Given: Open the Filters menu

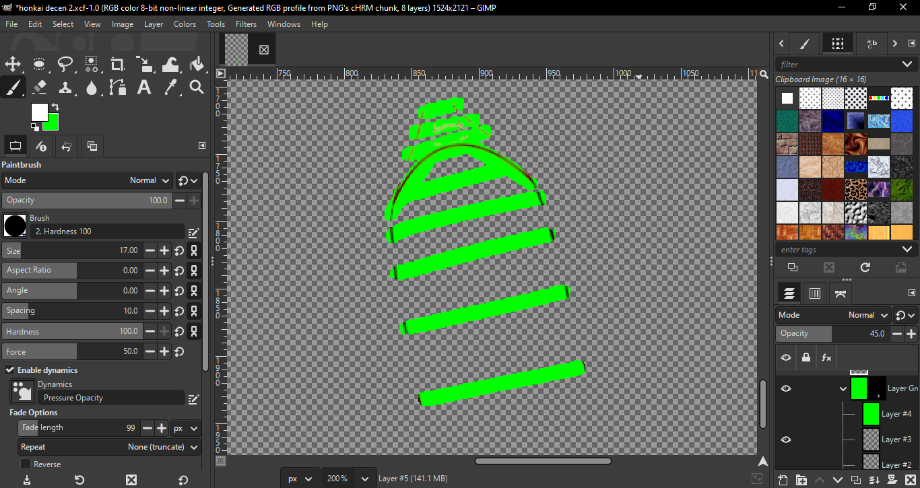Looking at the screenshot, I should pyautogui.click(x=246, y=24).
